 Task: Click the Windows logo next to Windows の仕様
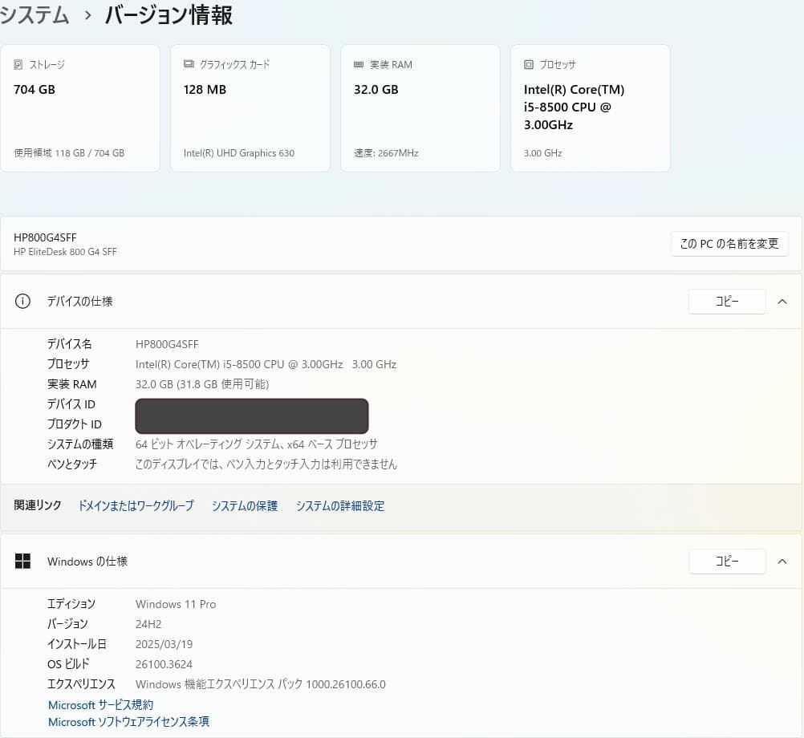22,561
